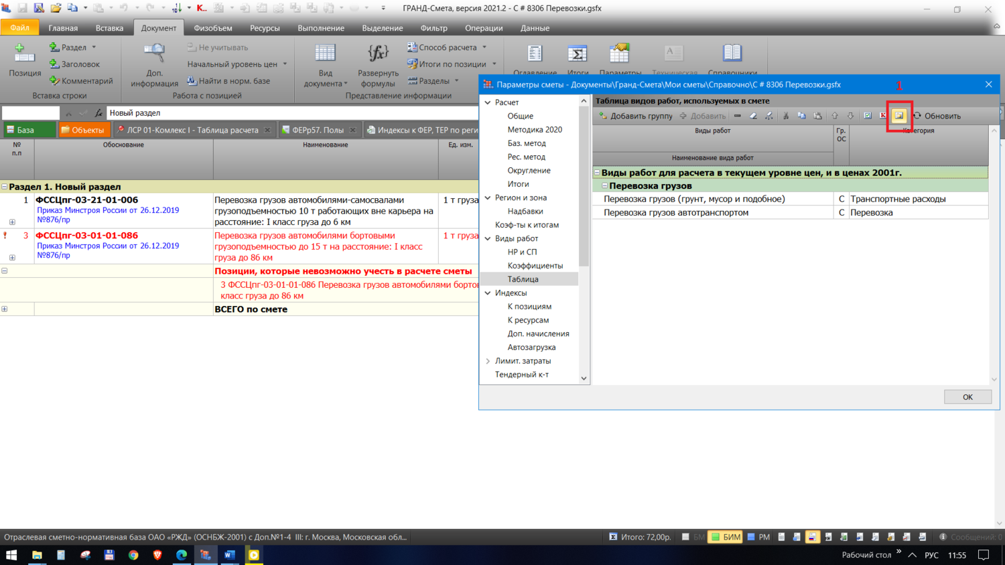The image size is (1005, 565).
Task: Open the Ресурсы ribbon tab
Action: tap(265, 28)
